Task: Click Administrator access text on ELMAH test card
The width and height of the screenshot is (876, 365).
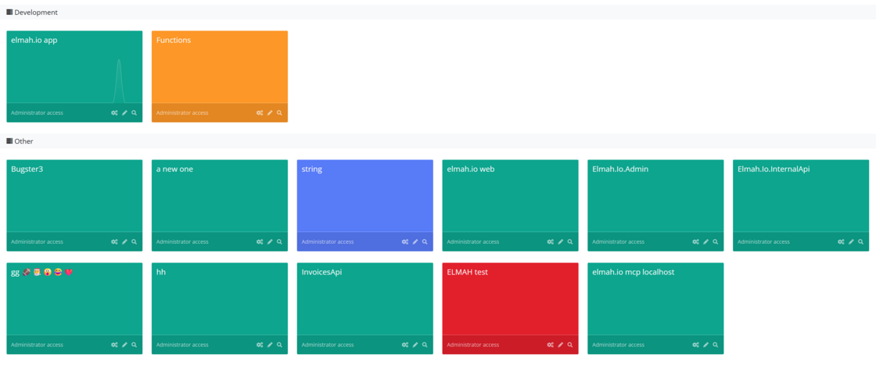Action: click(x=472, y=345)
